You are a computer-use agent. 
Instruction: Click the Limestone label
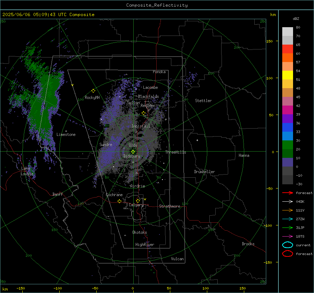pyautogui.click(x=66, y=134)
